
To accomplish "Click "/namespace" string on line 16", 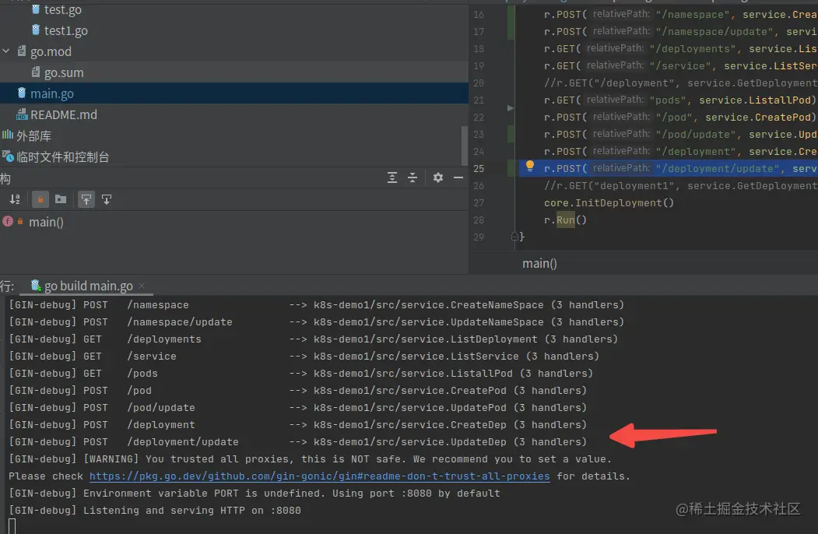I will tap(693, 15).
